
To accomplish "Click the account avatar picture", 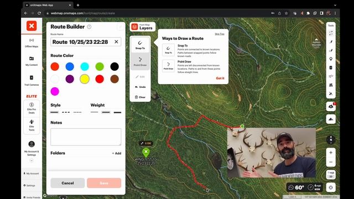I will (32, 144).
